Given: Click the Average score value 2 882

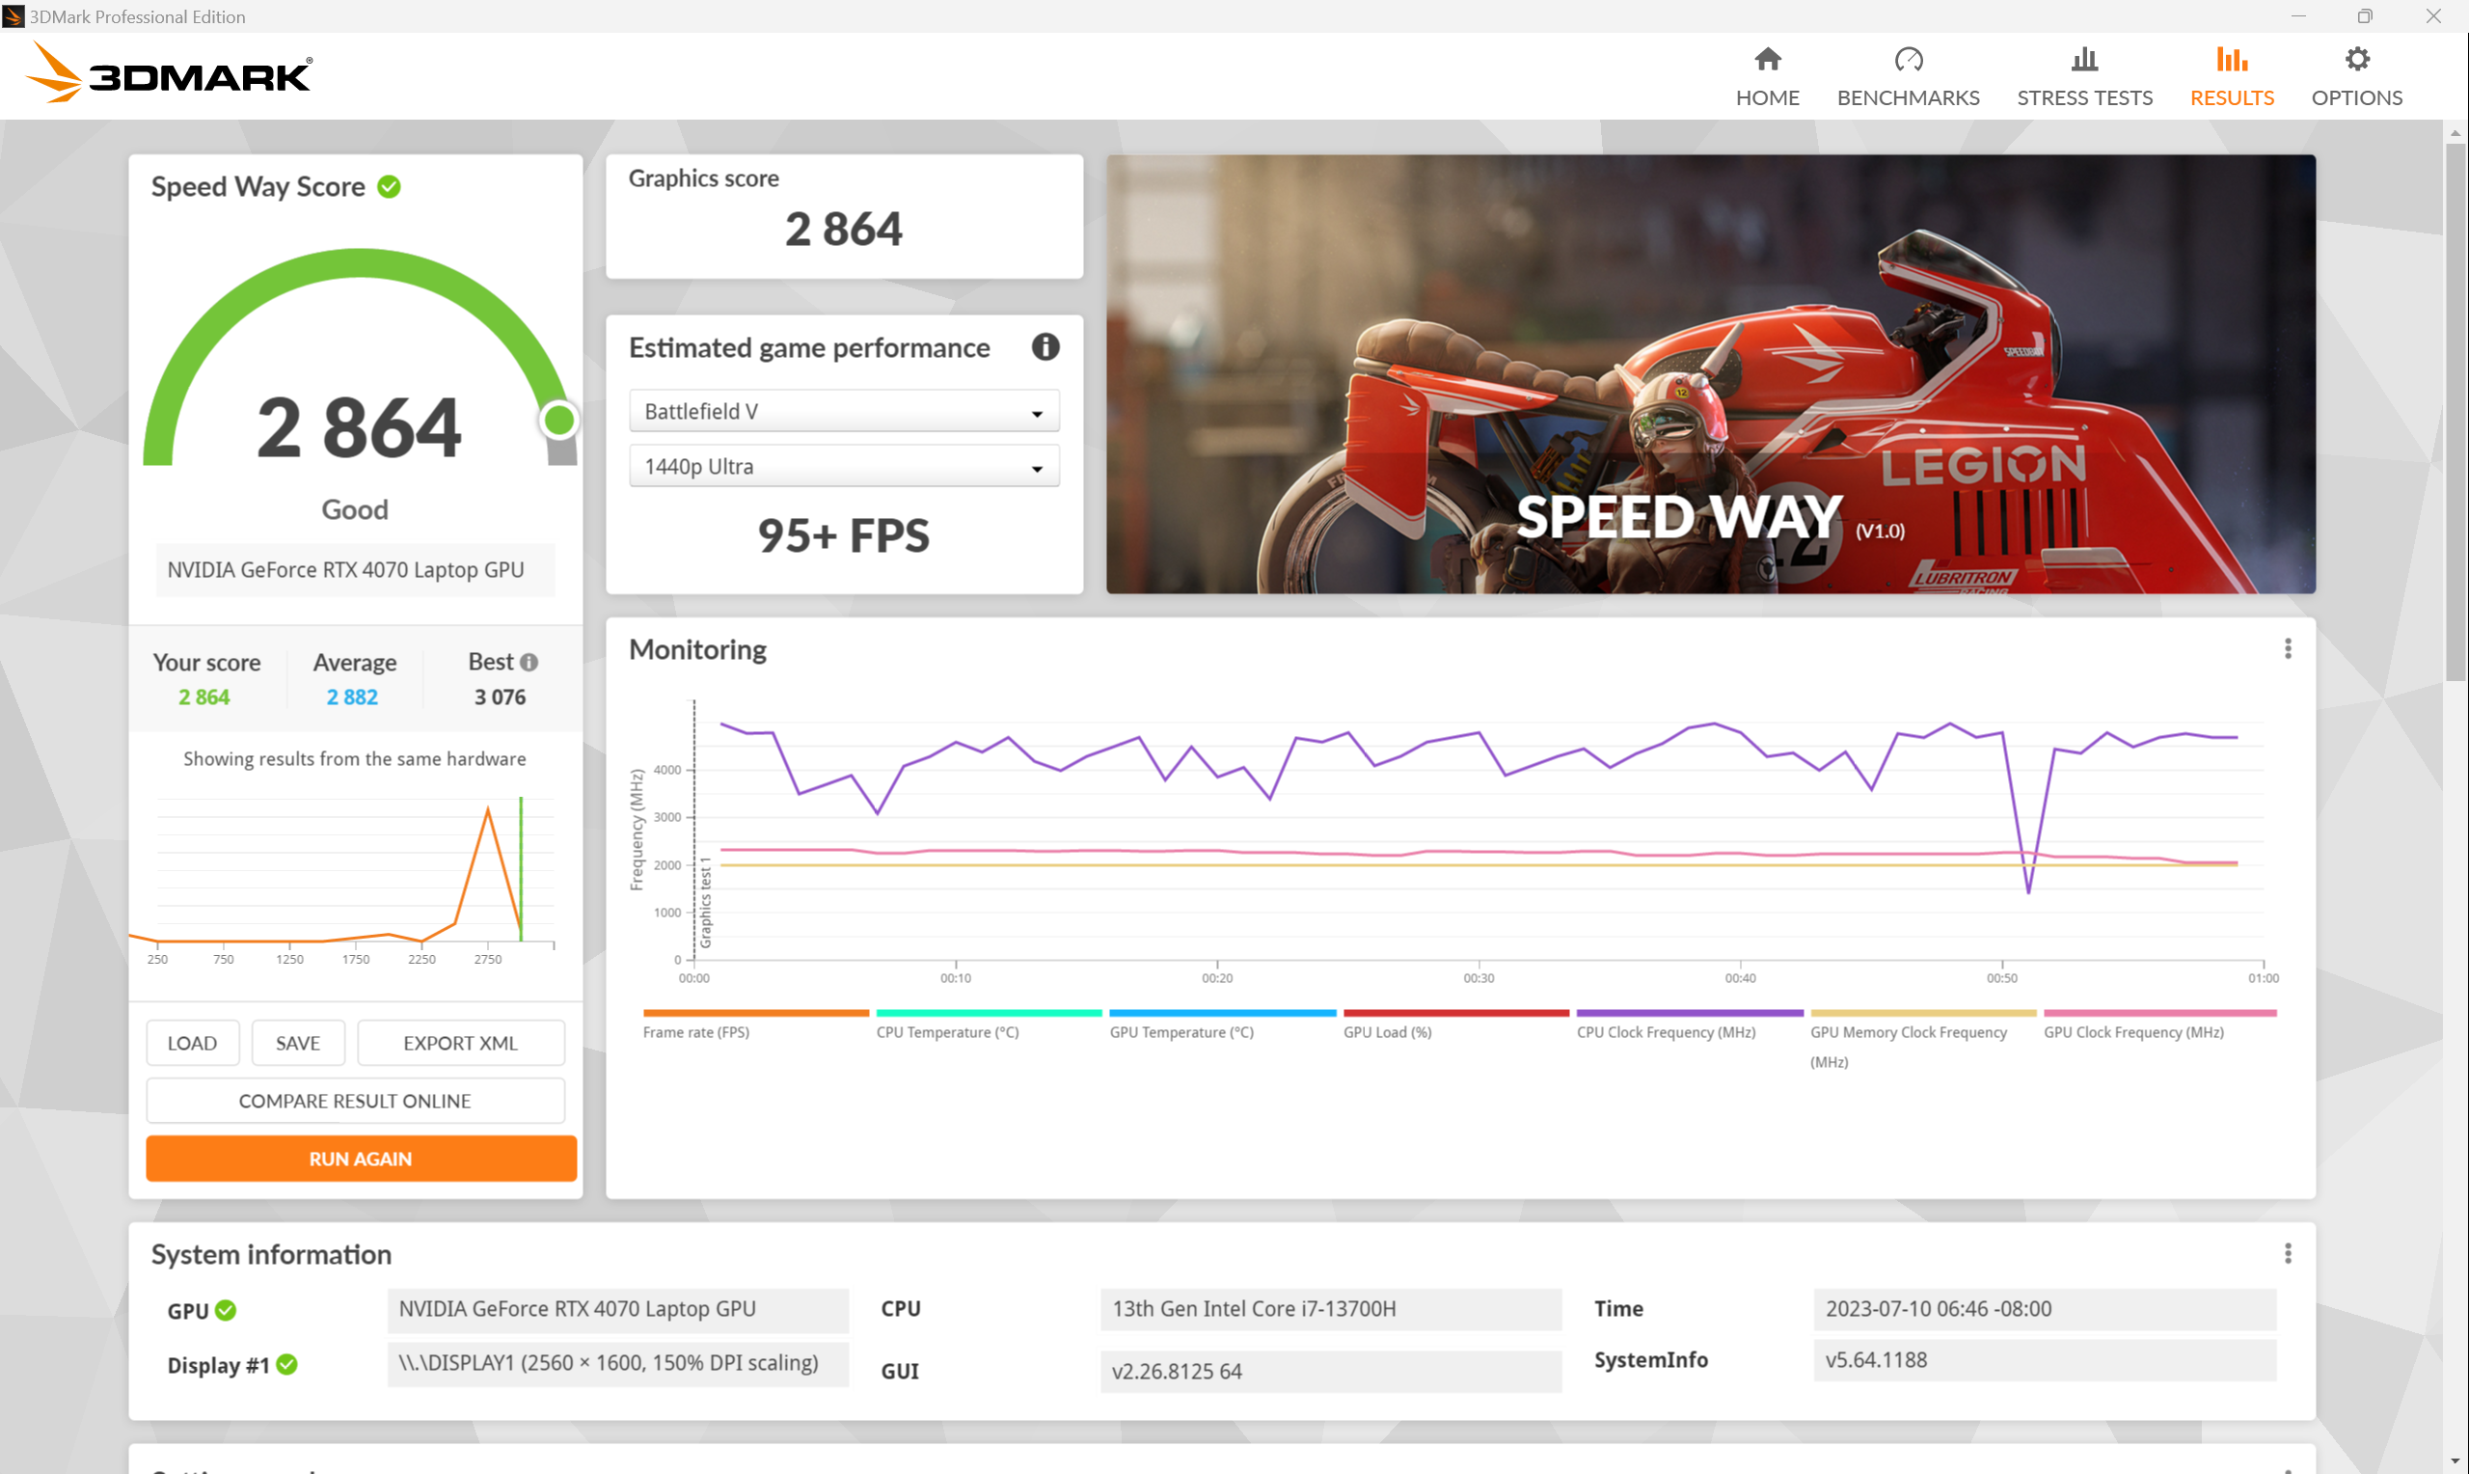Looking at the screenshot, I should [x=352, y=697].
